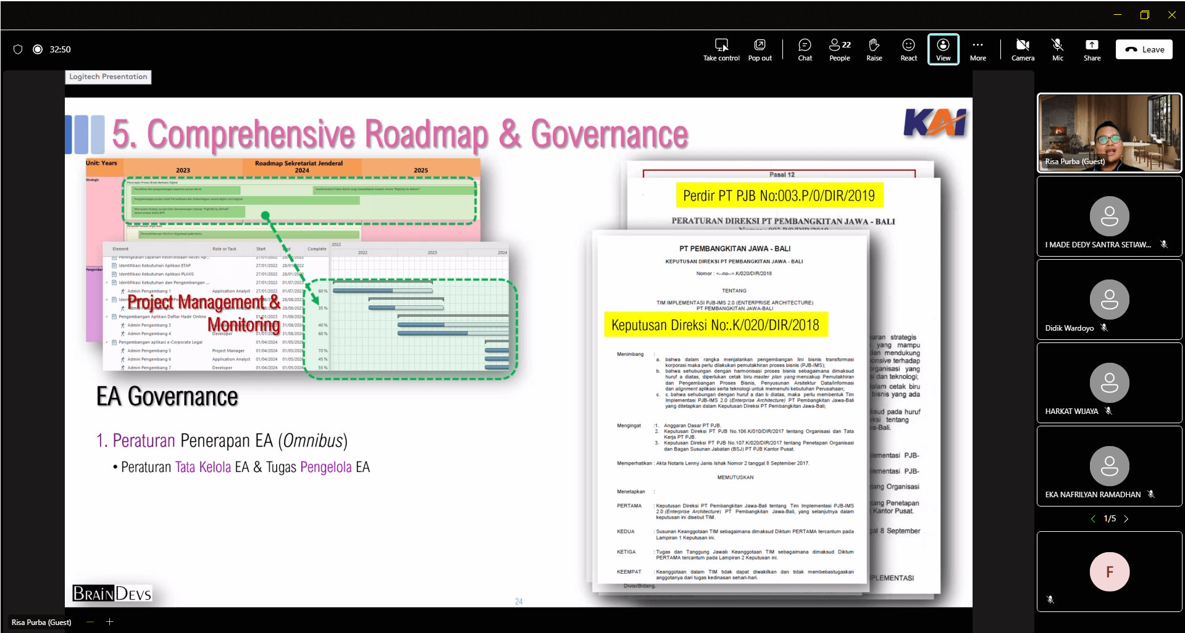Select I MADE DEDY SANTRA participant tile

point(1110,216)
